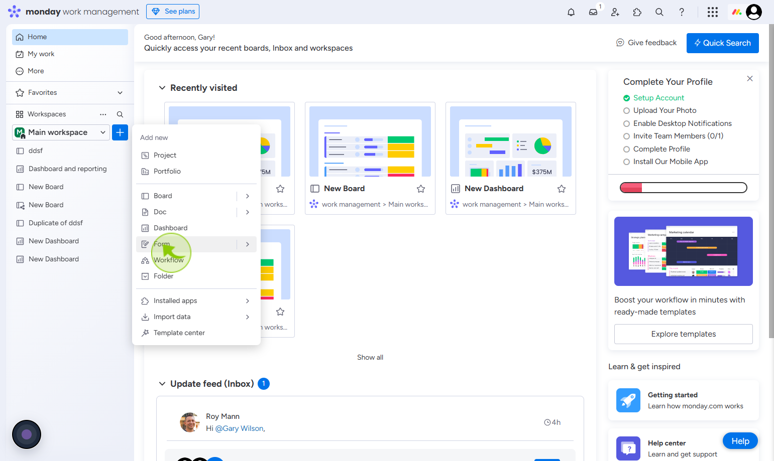The width and height of the screenshot is (774, 461).
Task: Open My work in sidebar
Action: pos(70,54)
